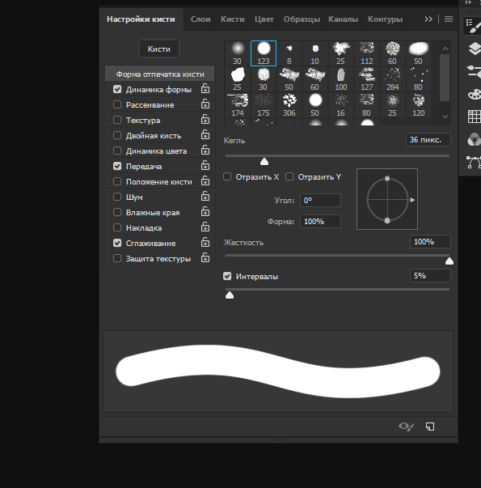Click the lock icon for Шум
The image size is (481, 488).
(x=205, y=196)
